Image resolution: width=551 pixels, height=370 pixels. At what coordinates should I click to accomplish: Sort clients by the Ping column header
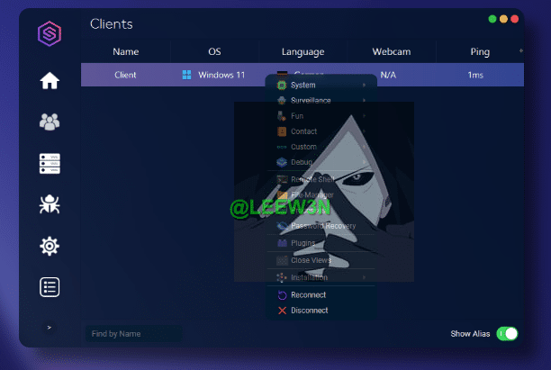click(x=480, y=52)
